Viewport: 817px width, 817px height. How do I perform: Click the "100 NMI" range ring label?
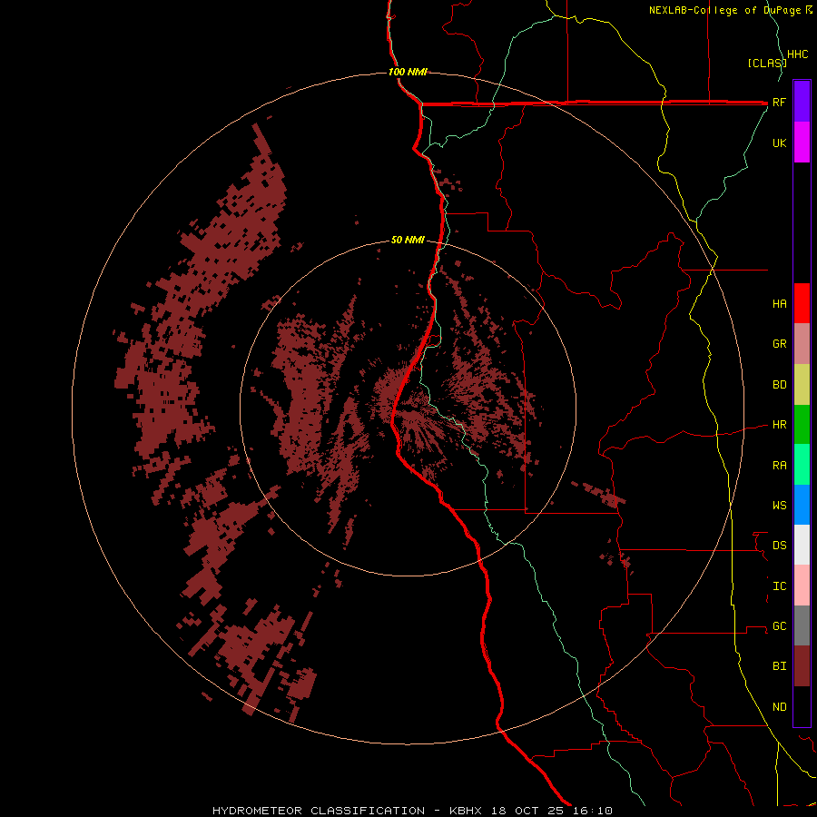(x=408, y=72)
